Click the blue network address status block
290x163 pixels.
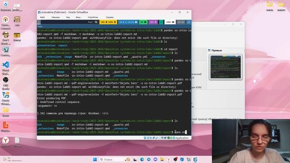point(128,22)
